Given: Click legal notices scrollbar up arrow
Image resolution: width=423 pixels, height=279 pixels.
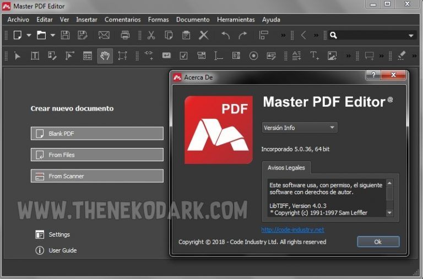Looking at the screenshot, I should (x=389, y=183).
